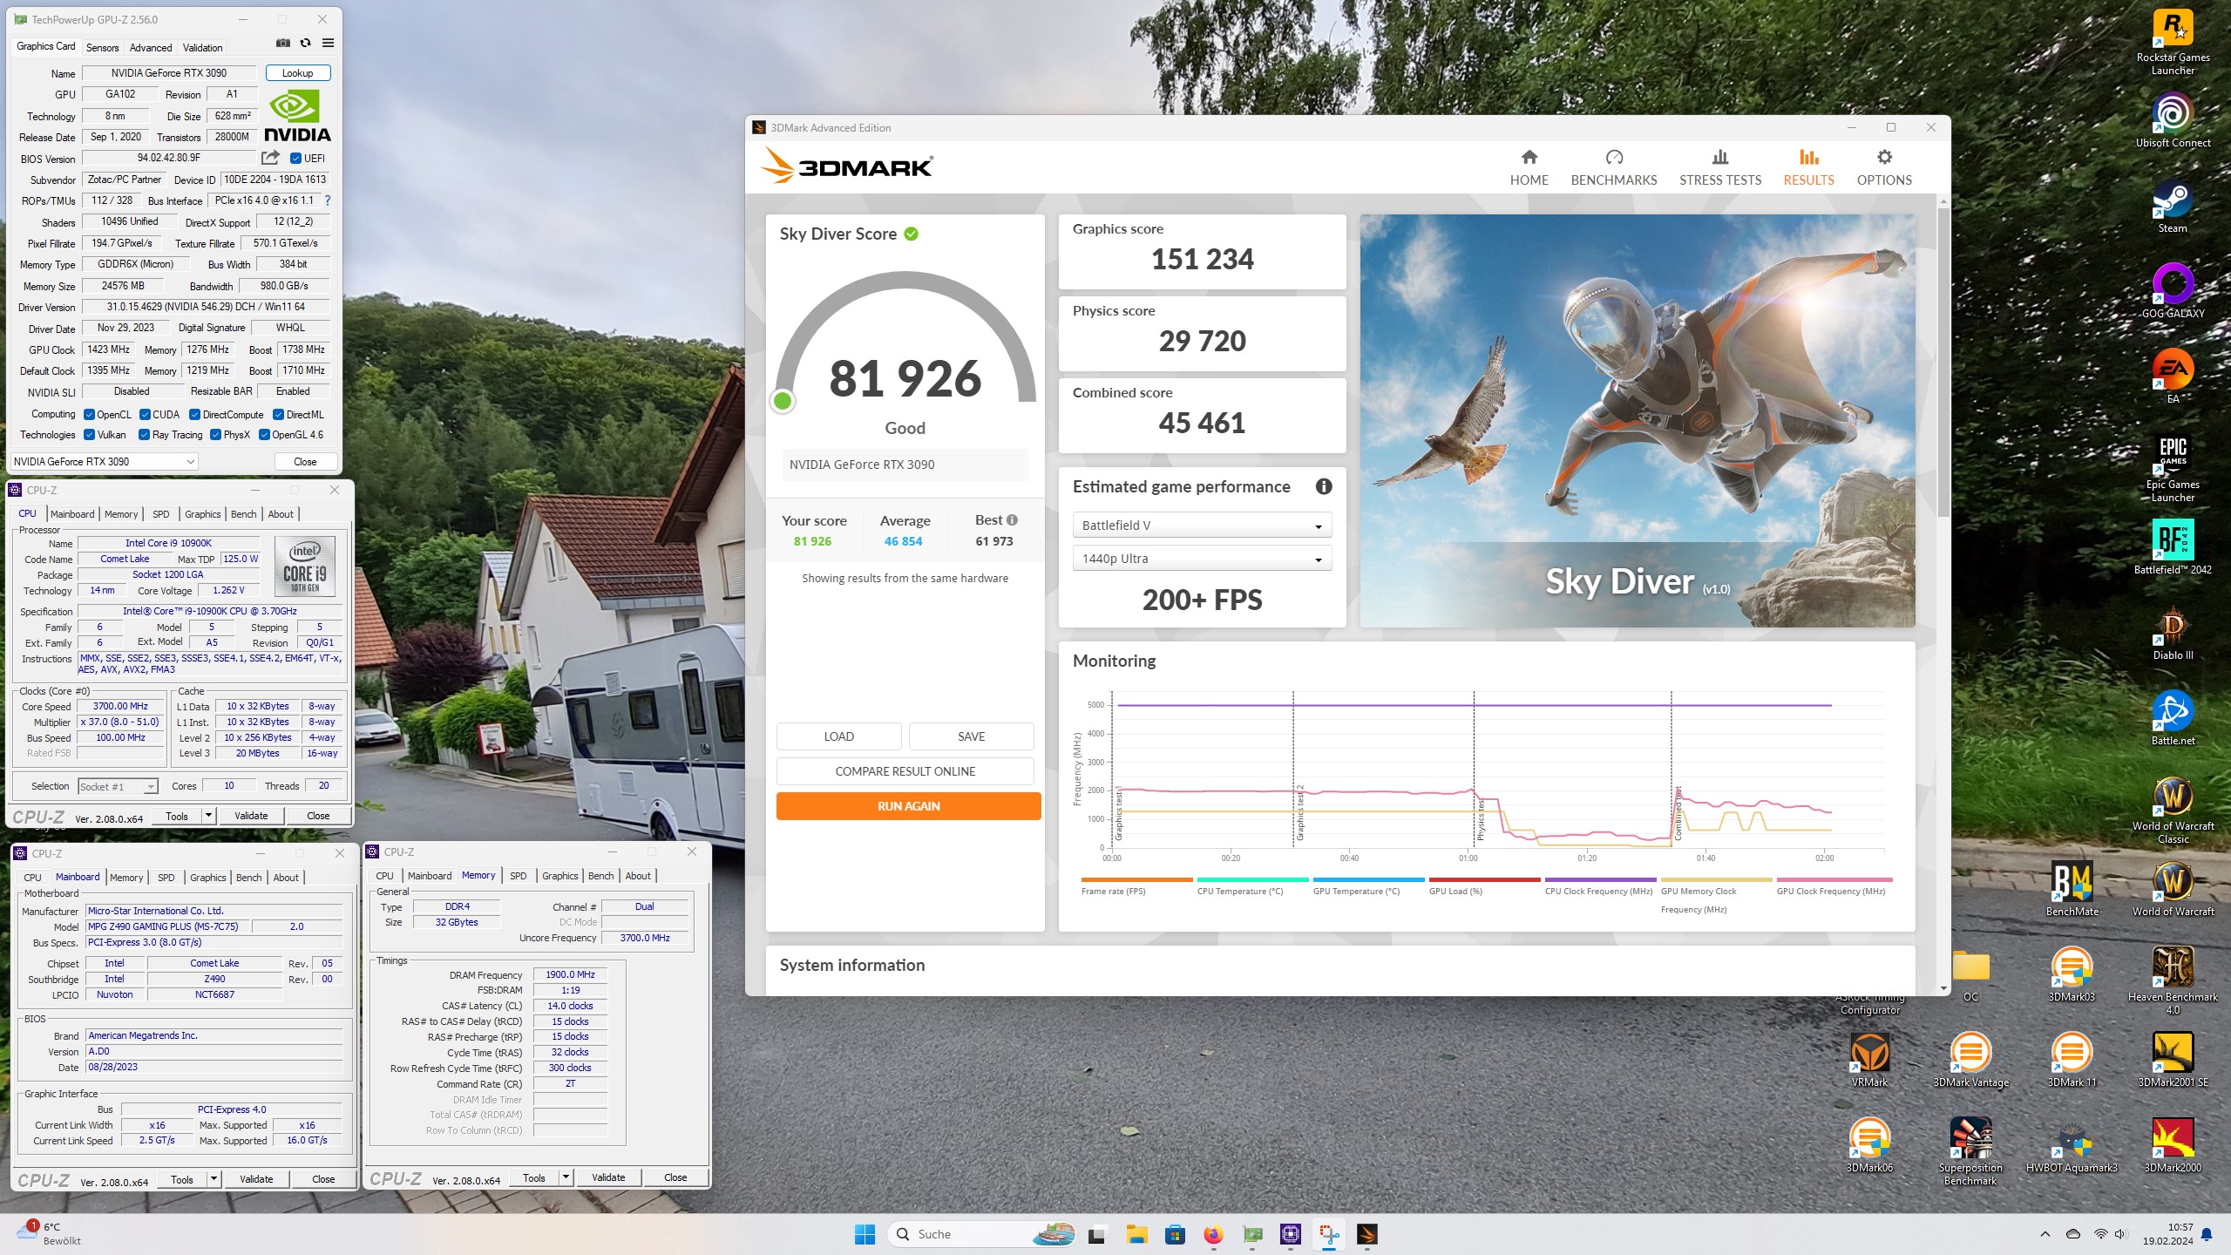Image resolution: width=2231 pixels, height=1255 pixels.
Task: Click the estimated game performance info icon
Action: pos(1324,486)
